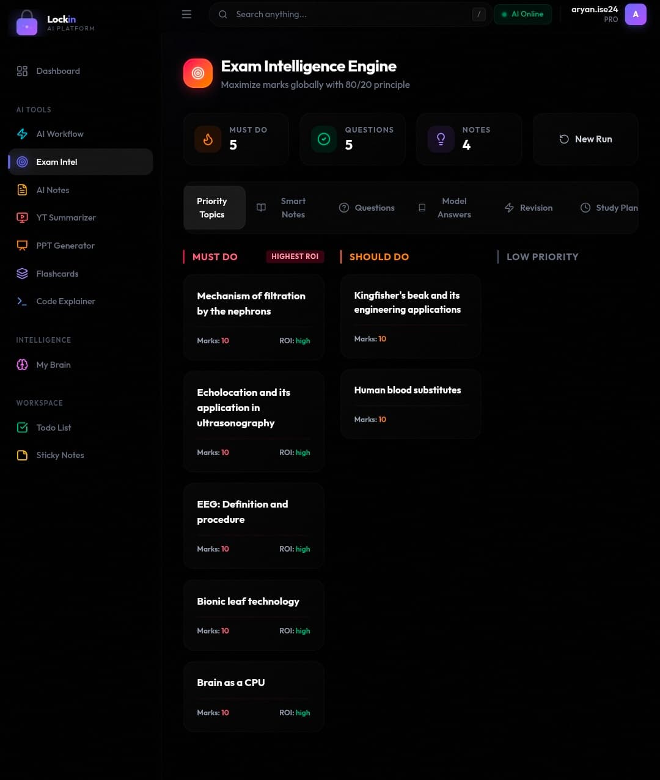Open My Brain icon
Viewport: 660px width, 780px height.
tap(22, 365)
